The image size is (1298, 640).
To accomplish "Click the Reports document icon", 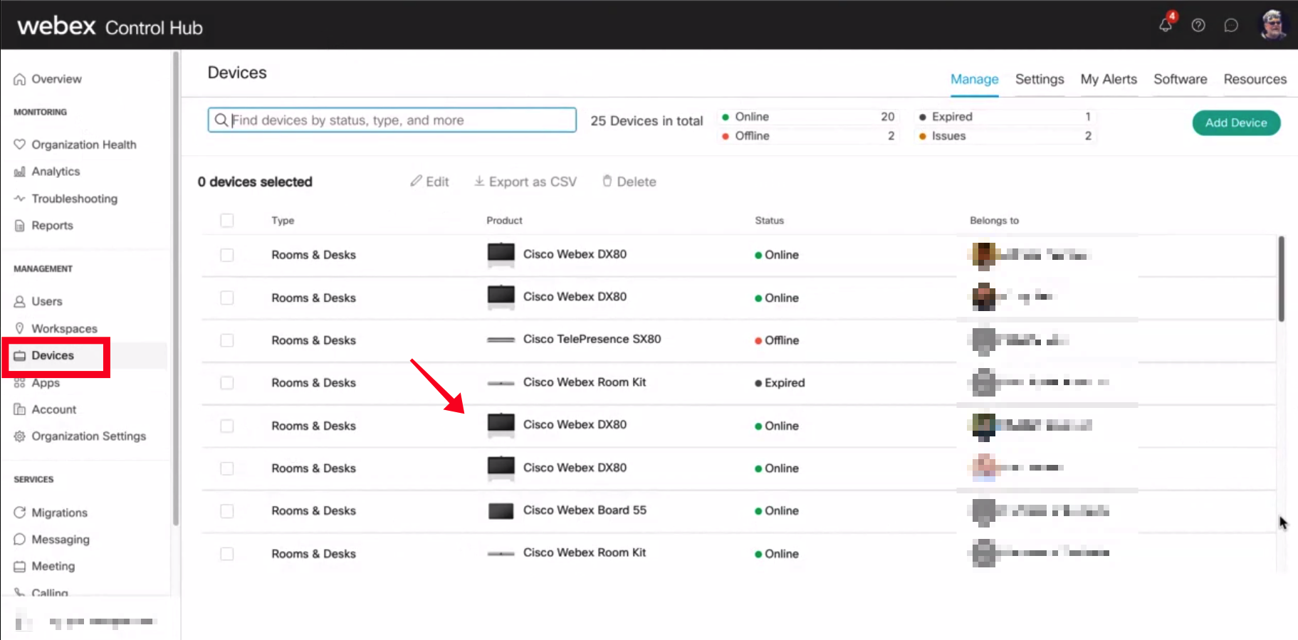I will pos(20,226).
